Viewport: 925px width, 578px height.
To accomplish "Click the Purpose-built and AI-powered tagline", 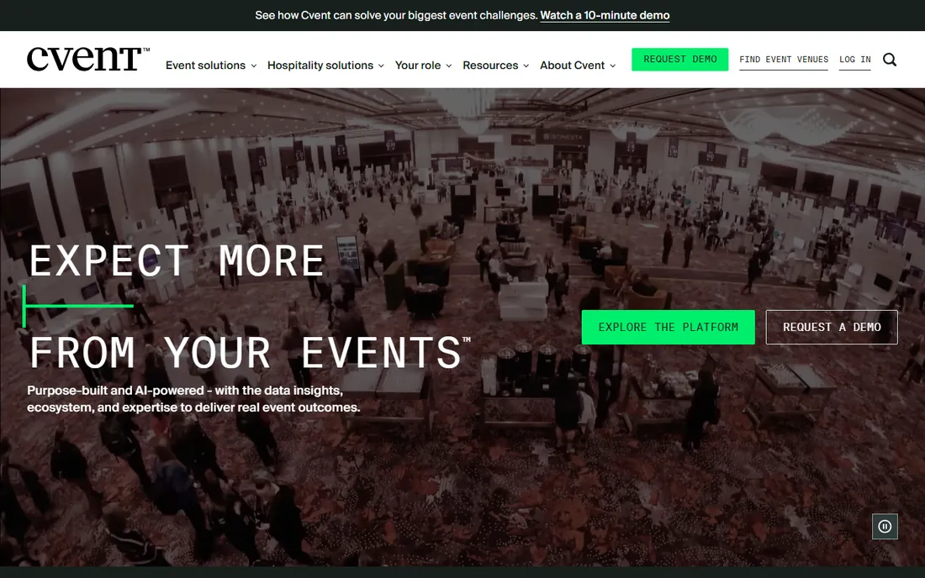I will 193,399.
